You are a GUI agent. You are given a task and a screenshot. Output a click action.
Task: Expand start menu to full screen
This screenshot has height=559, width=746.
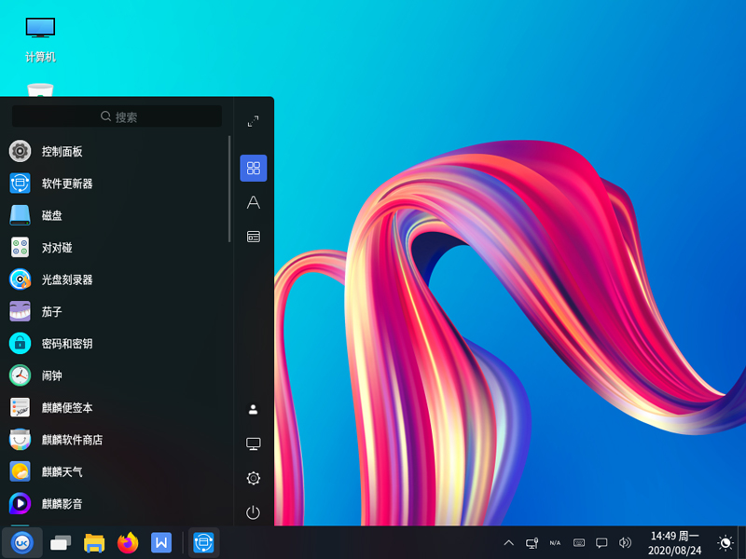click(x=253, y=121)
